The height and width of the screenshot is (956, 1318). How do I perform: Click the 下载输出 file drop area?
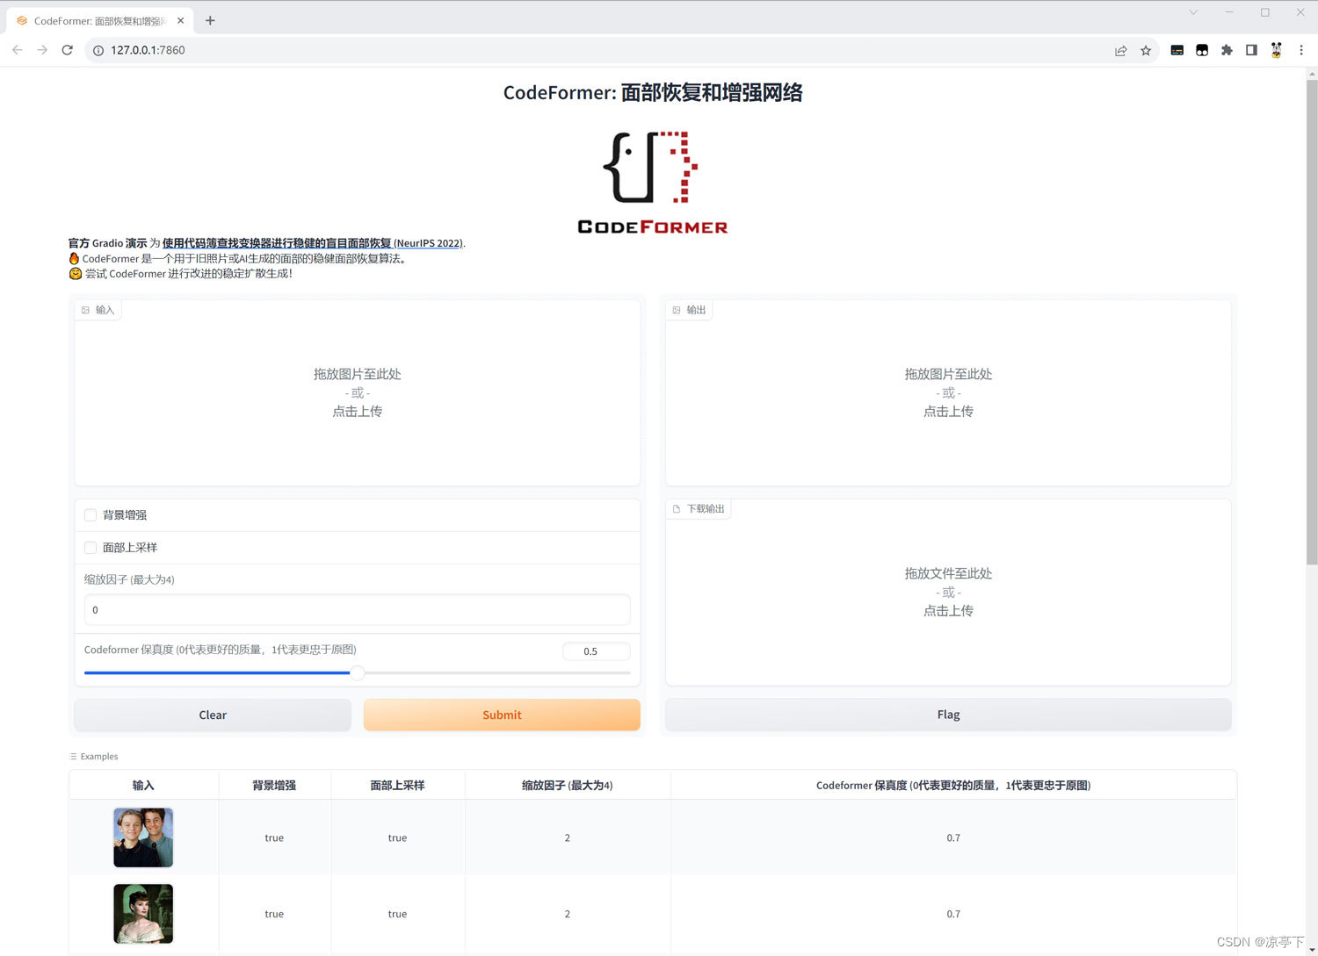(x=948, y=593)
